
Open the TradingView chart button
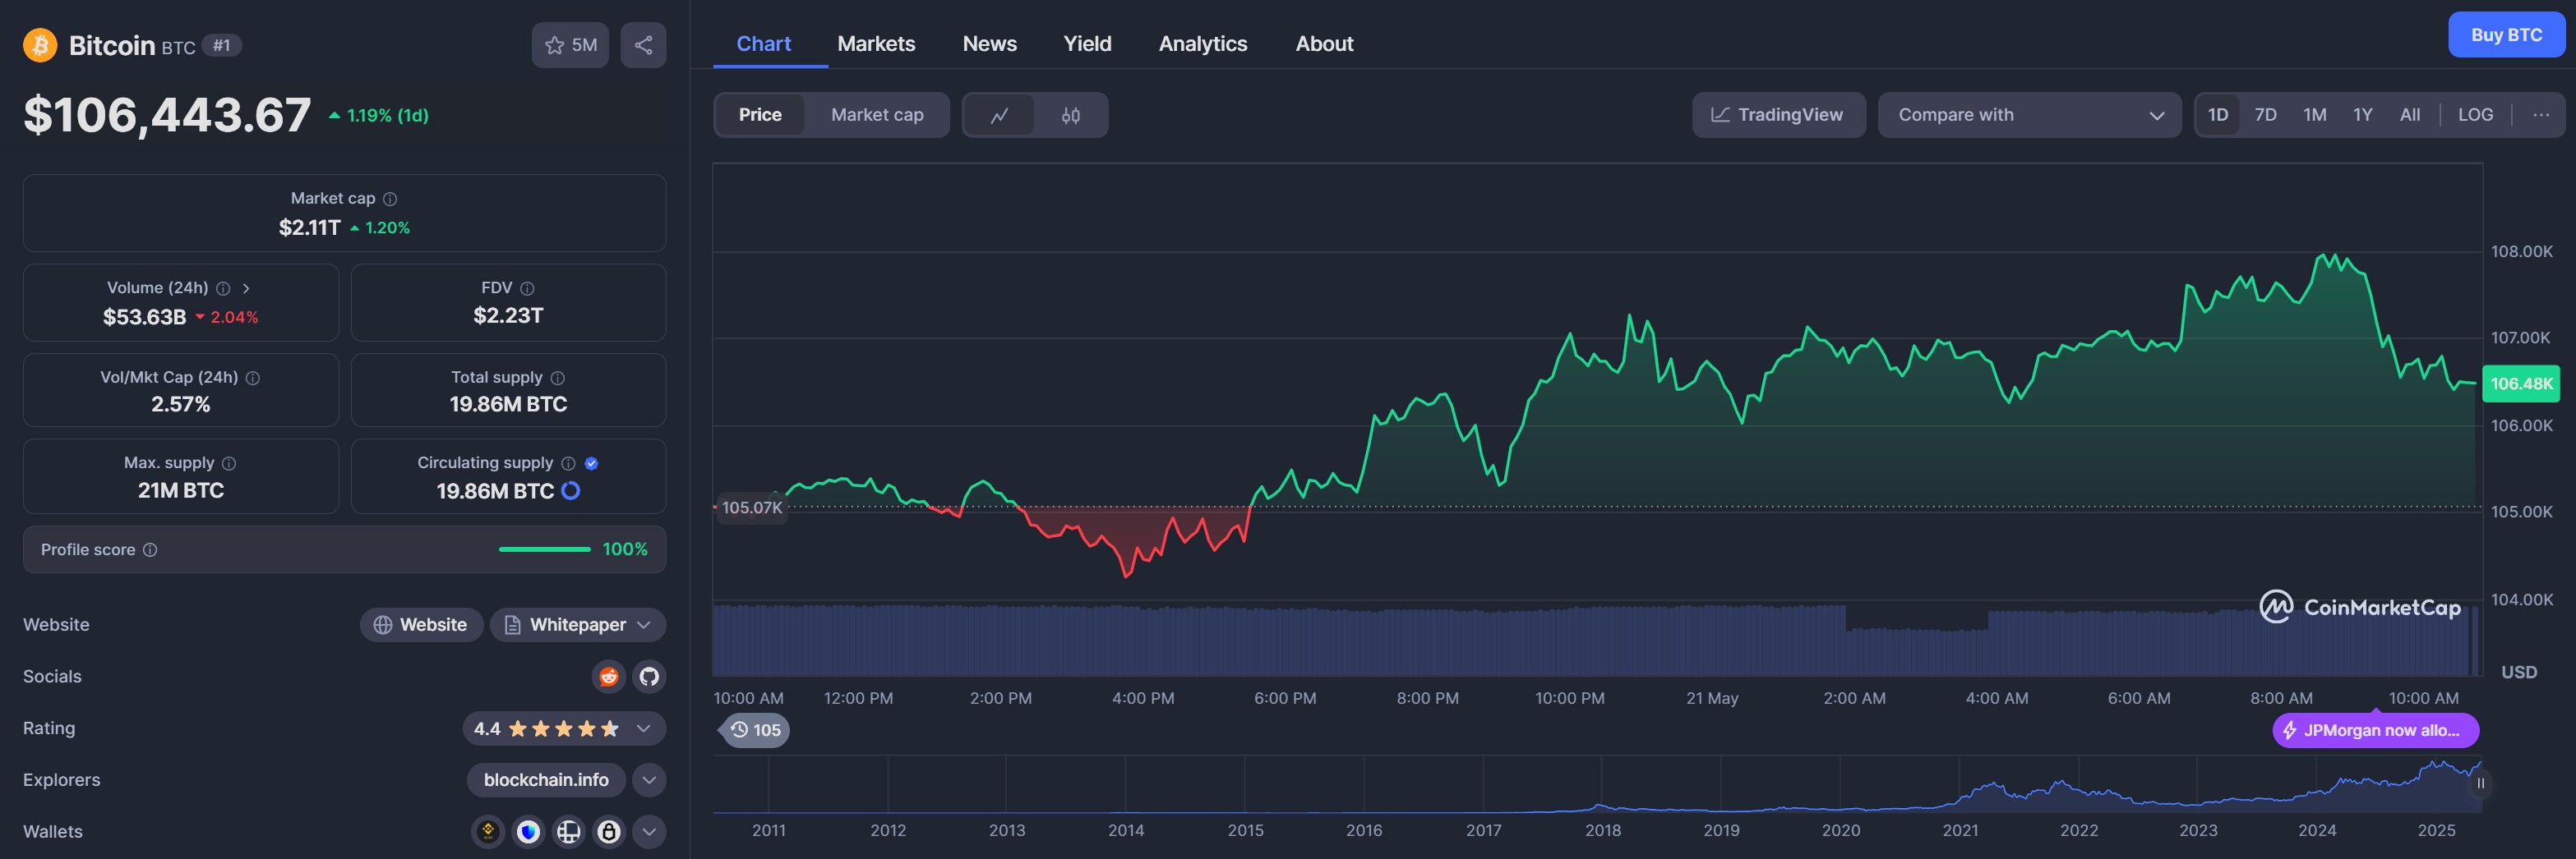(1778, 115)
